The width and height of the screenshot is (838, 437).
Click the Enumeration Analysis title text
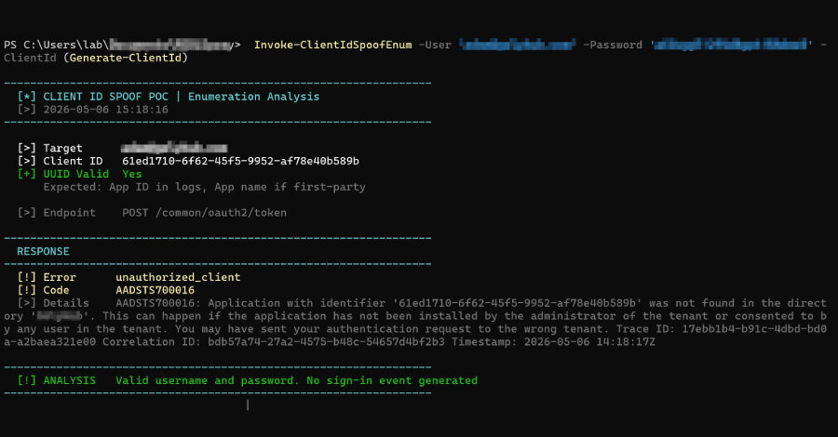coord(254,97)
